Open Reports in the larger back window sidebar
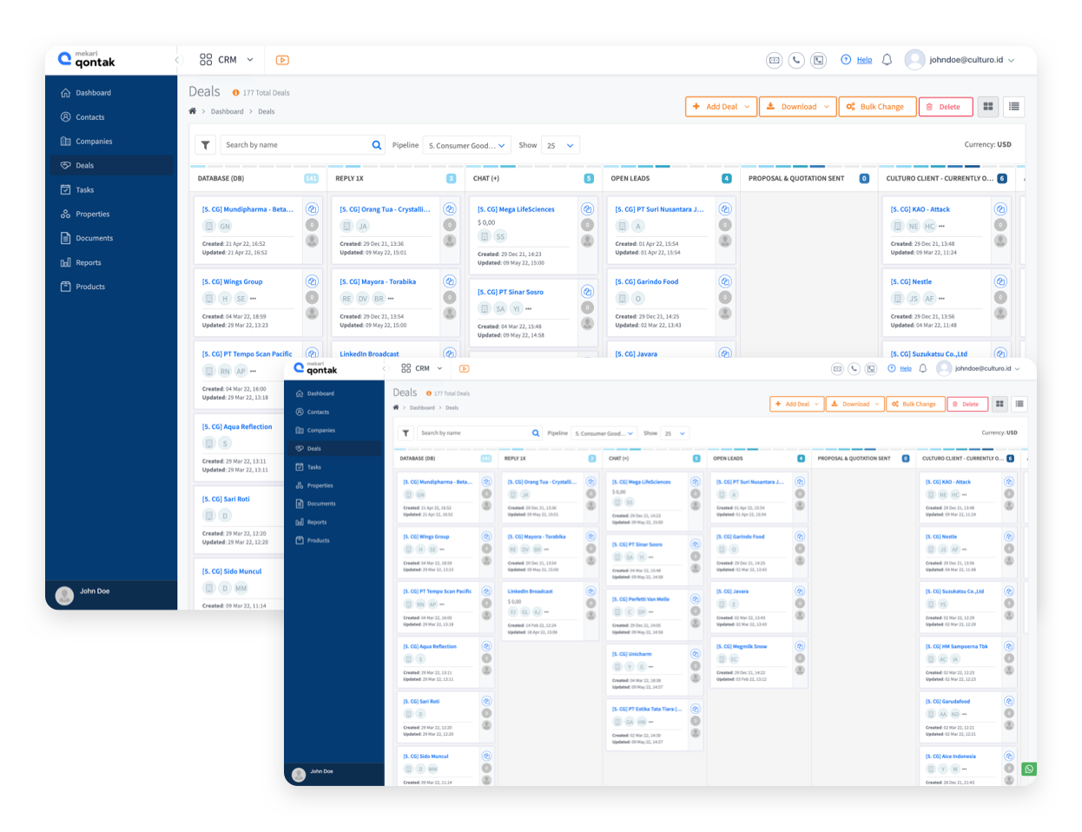This screenshot has width=1082, height=832. [x=88, y=262]
